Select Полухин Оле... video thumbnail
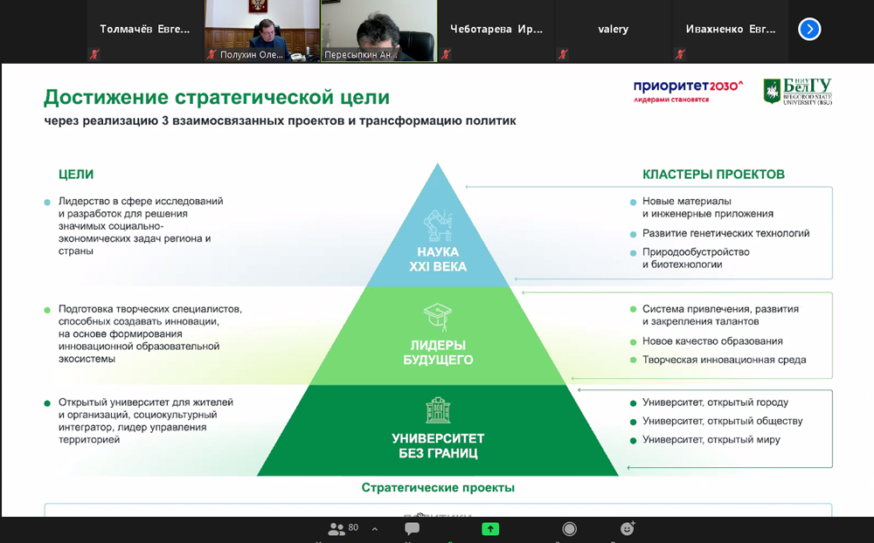The width and height of the screenshot is (874, 543). point(261,30)
